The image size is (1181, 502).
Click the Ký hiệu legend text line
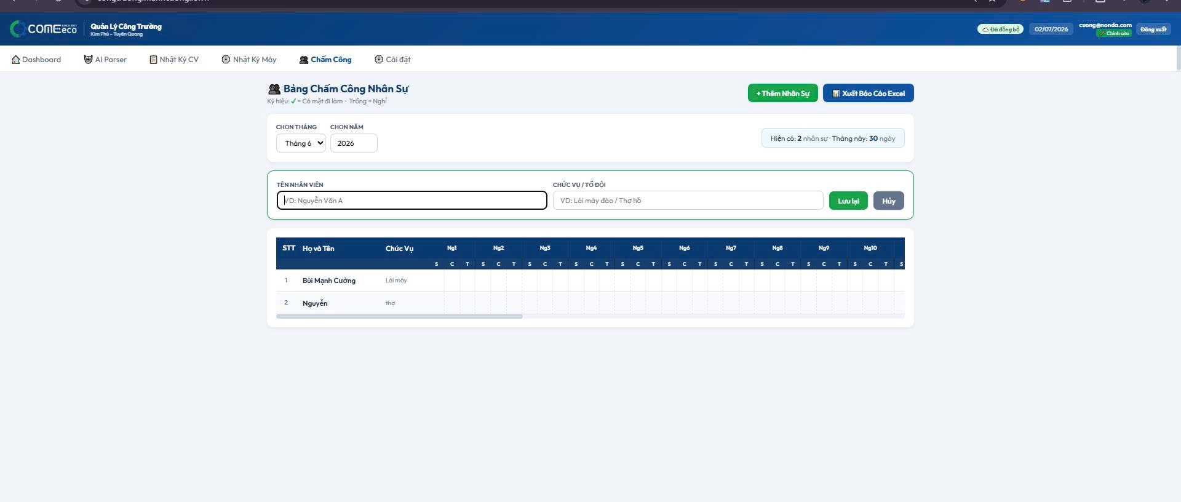327,102
